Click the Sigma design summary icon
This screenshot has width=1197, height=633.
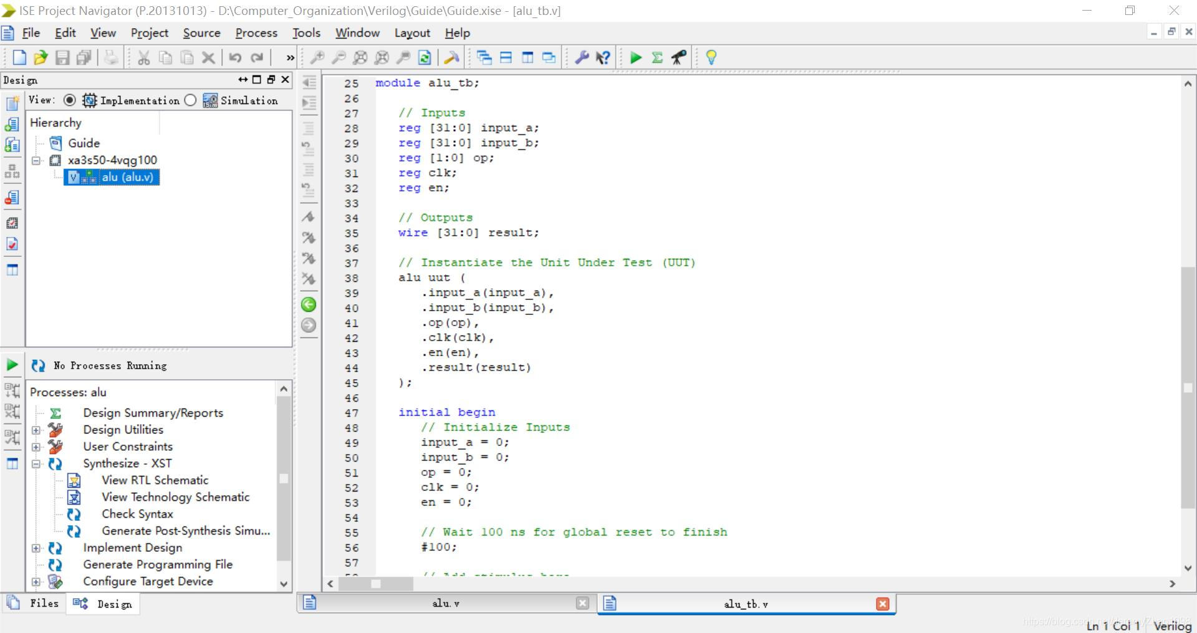tap(656, 57)
